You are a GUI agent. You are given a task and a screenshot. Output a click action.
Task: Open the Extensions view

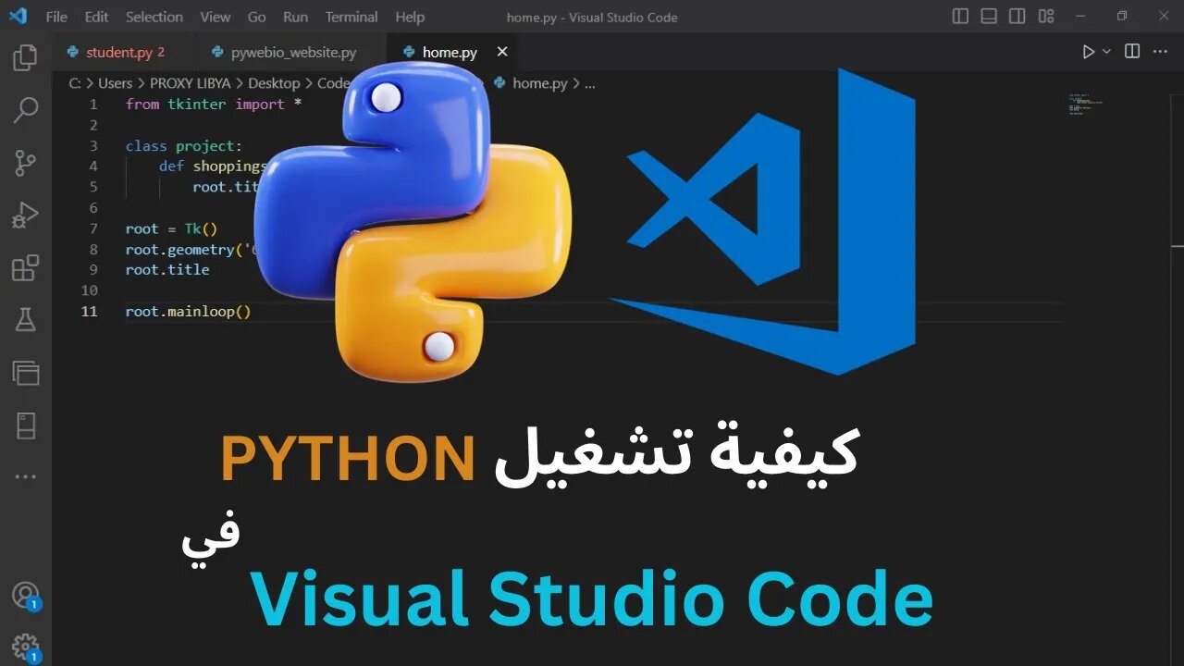25,268
